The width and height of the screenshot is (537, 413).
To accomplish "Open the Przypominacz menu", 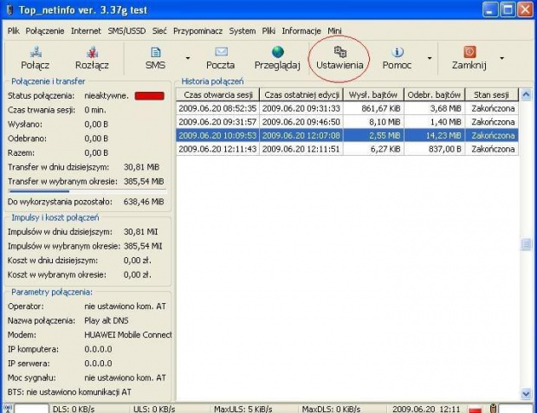I will [x=197, y=31].
